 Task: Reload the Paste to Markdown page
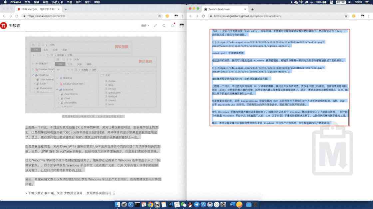pos(203,16)
